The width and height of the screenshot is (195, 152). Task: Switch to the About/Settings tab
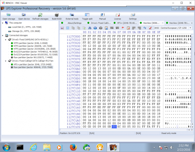point(74,23)
